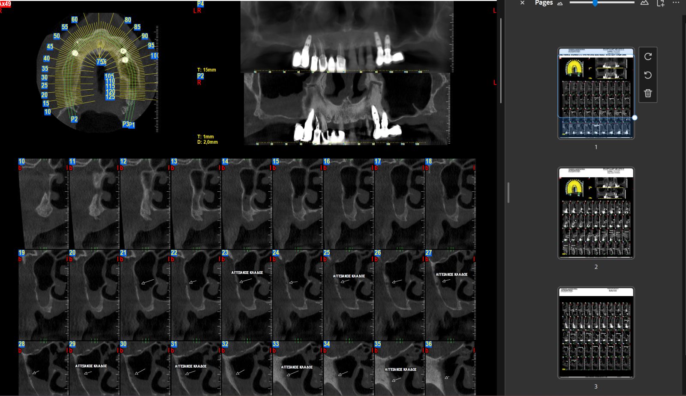686x396 pixels.
Task: Open the insert page icon
Action: pyautogui.click(x=661, y=3)
